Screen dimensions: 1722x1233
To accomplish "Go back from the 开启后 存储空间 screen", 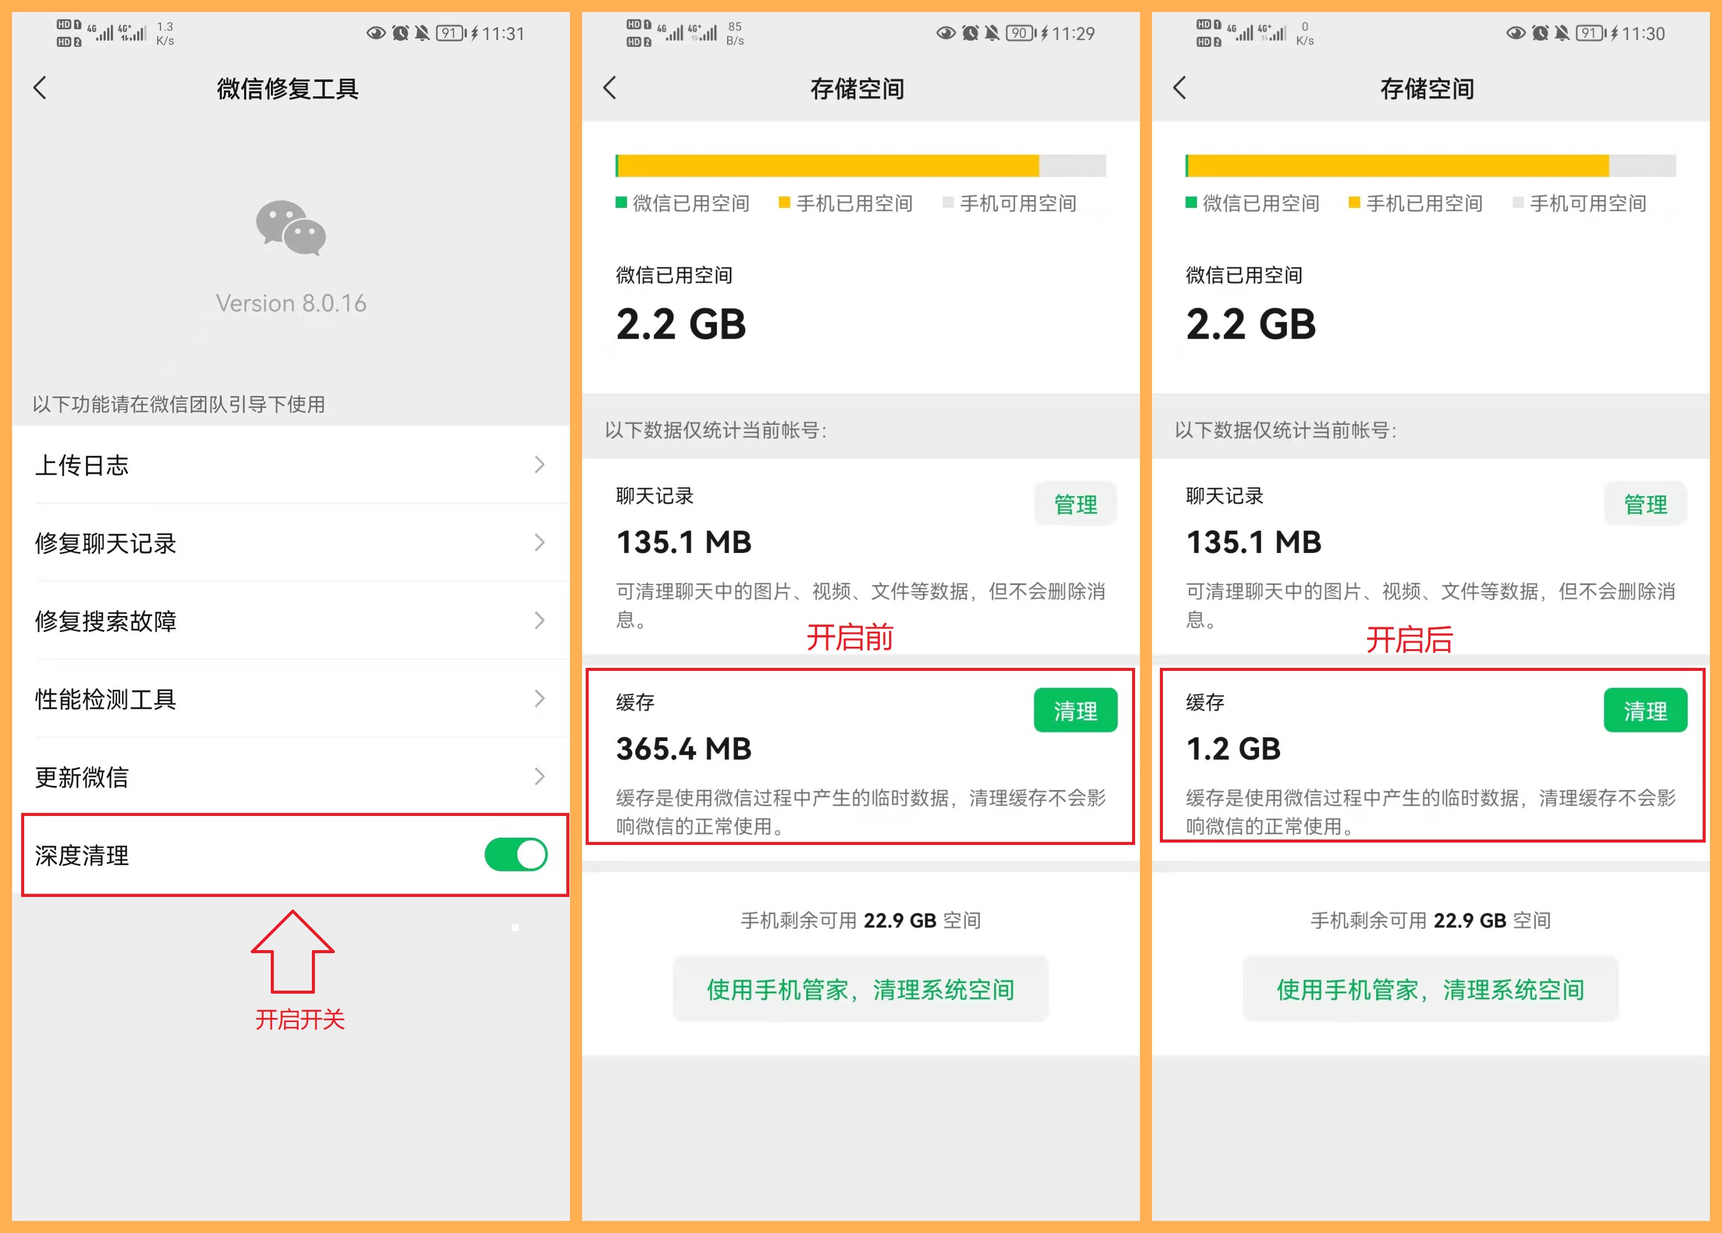I will 1180,88.
